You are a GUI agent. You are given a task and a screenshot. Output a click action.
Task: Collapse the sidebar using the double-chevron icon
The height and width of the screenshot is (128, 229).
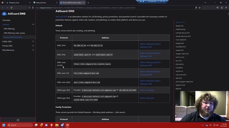(18, 120)
